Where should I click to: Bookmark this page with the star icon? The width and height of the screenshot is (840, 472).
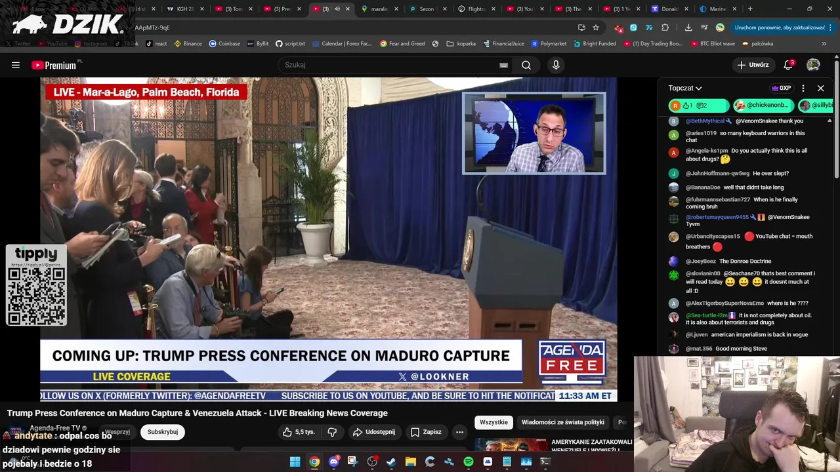coord(596,28)
